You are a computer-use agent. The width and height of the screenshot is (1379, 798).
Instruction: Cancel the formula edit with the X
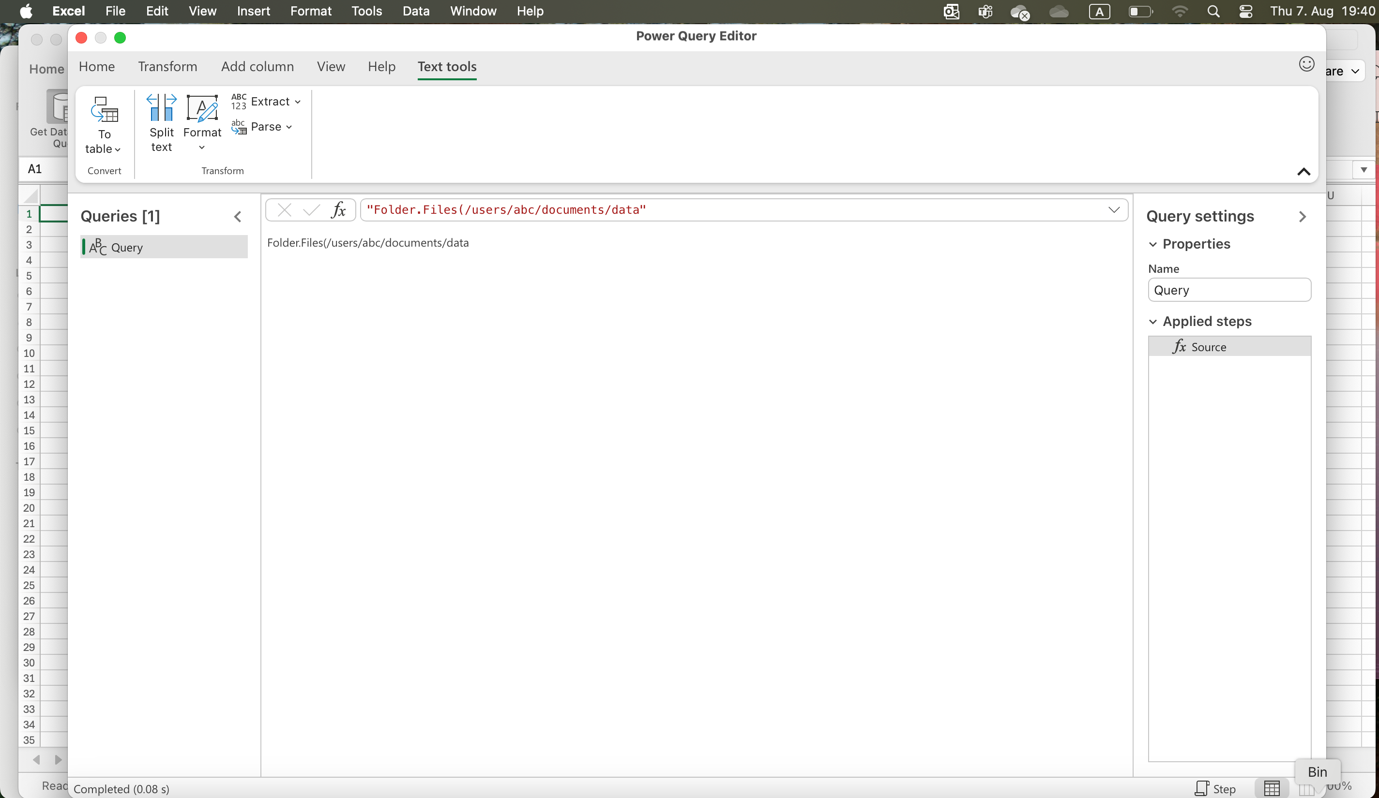(285, 210)
